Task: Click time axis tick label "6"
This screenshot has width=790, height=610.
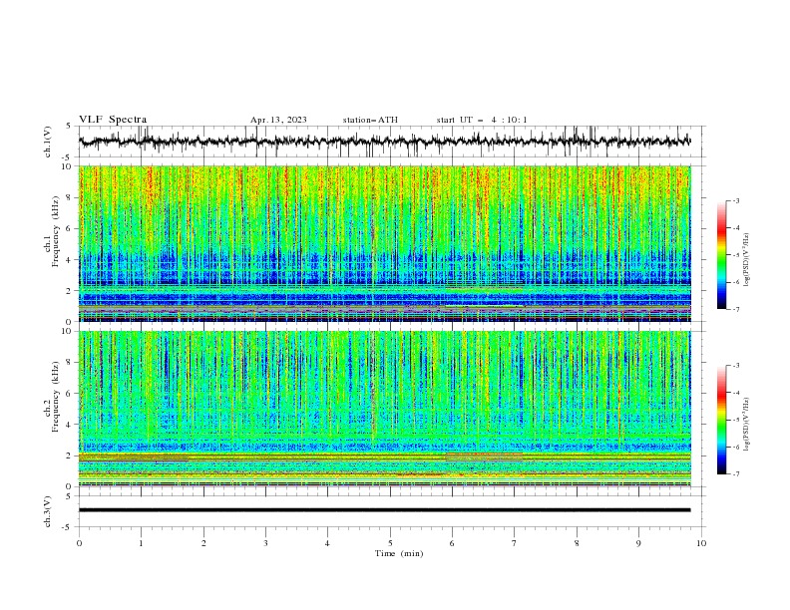Action: coord(452,543)
